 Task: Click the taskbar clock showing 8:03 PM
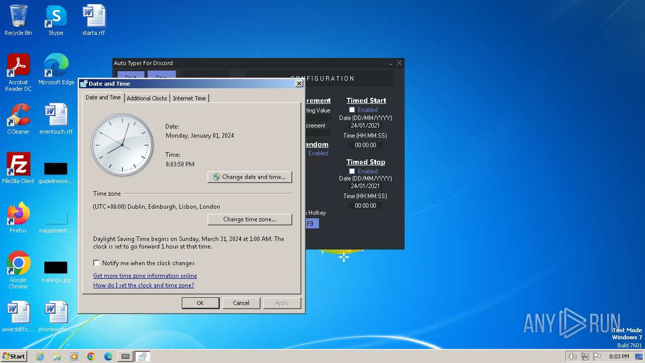pos(619,356)
